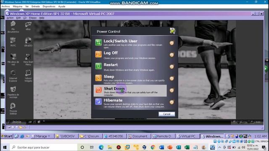Viewport: 269px width, 151px height.
Task: Click the blue Hibernate moon icon
Action: click(x=98, y=102)
